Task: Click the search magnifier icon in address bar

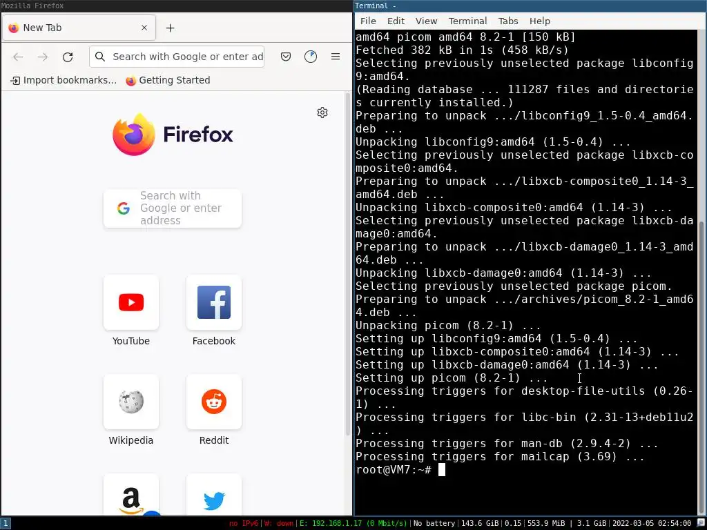Action: (100, 57)
